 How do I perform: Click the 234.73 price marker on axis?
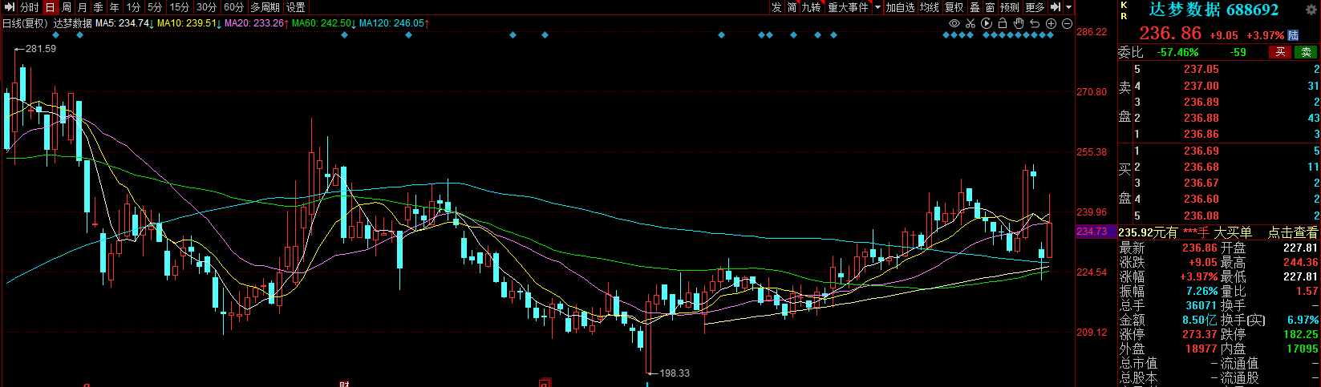point(1092,232)
